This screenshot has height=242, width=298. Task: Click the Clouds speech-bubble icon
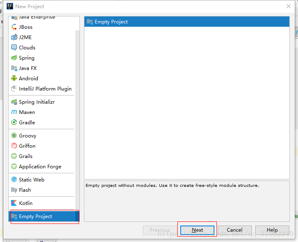[14, 47]
